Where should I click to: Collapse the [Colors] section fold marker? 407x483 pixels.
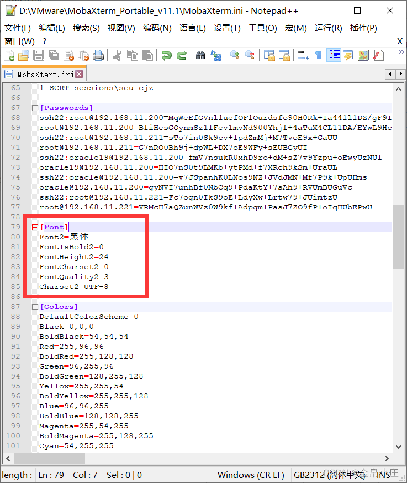pos(35,307)
